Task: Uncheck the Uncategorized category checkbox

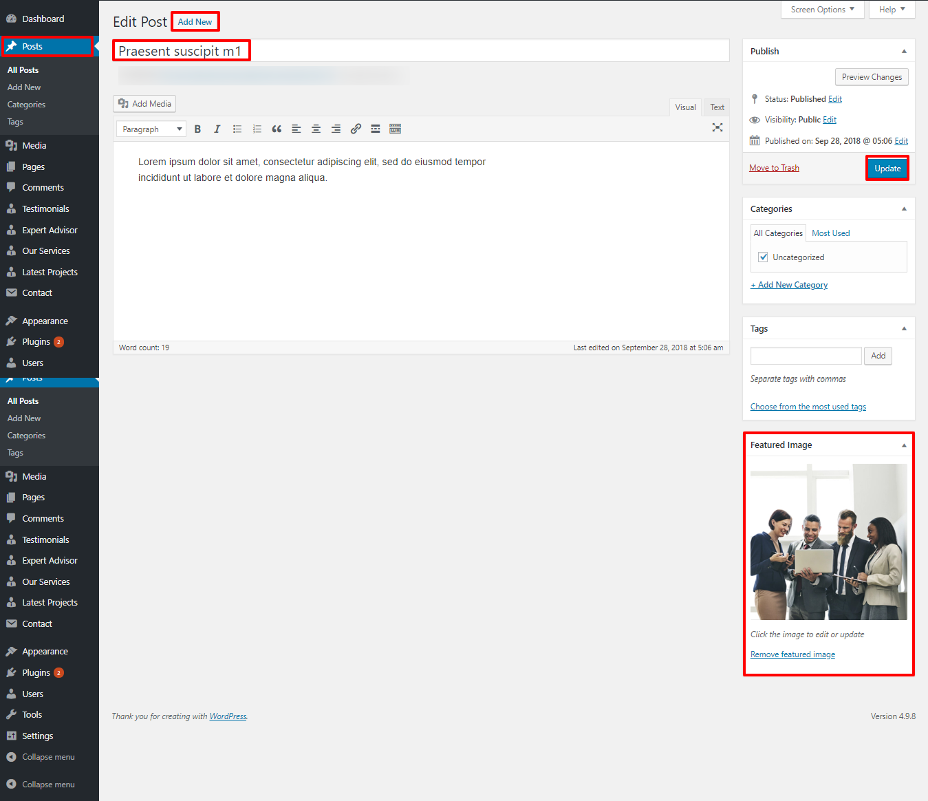Action: [x=763, y=257]
